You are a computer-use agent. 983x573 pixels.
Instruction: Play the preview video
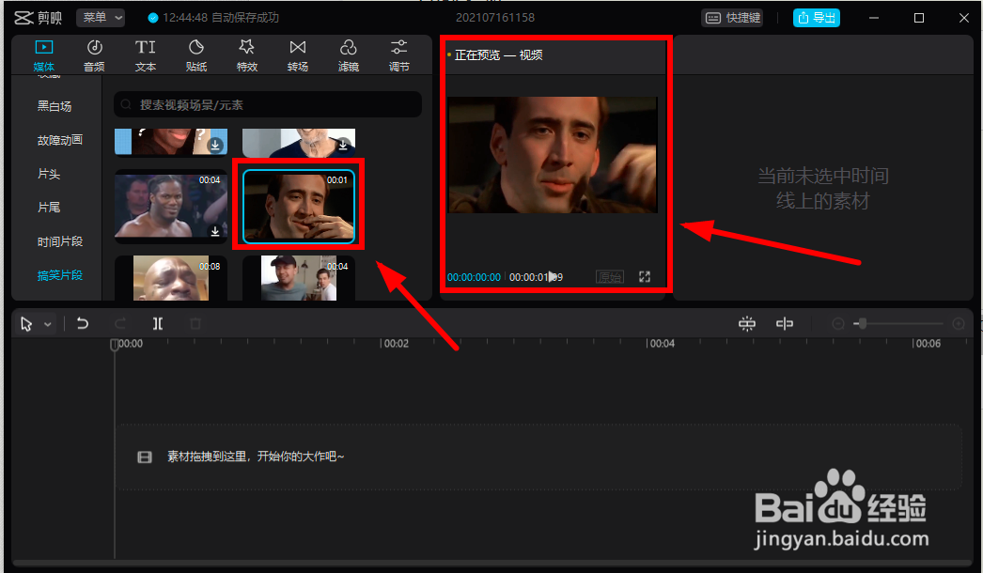click(x=553, y=276)
